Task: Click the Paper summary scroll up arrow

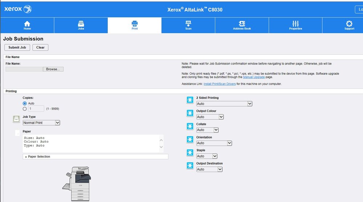Action: tap(161, 140)
